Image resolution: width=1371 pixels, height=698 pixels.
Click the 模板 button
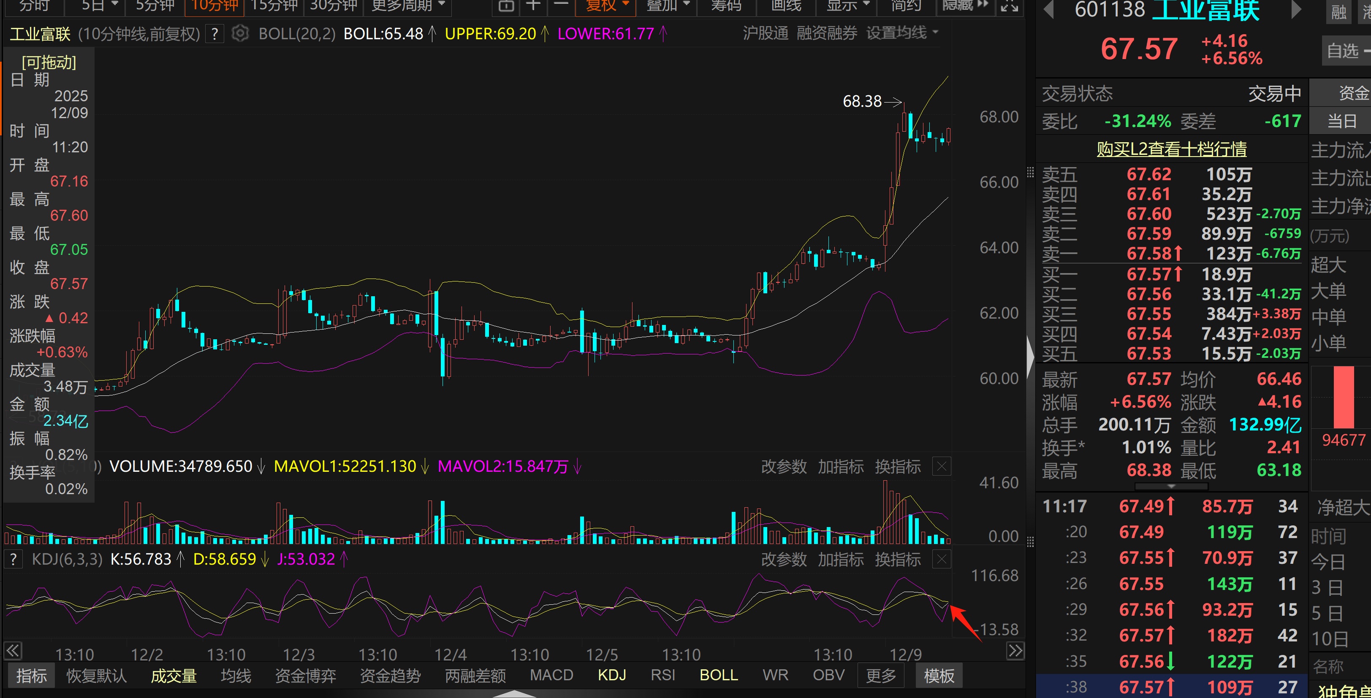click(x=939, y=676)
